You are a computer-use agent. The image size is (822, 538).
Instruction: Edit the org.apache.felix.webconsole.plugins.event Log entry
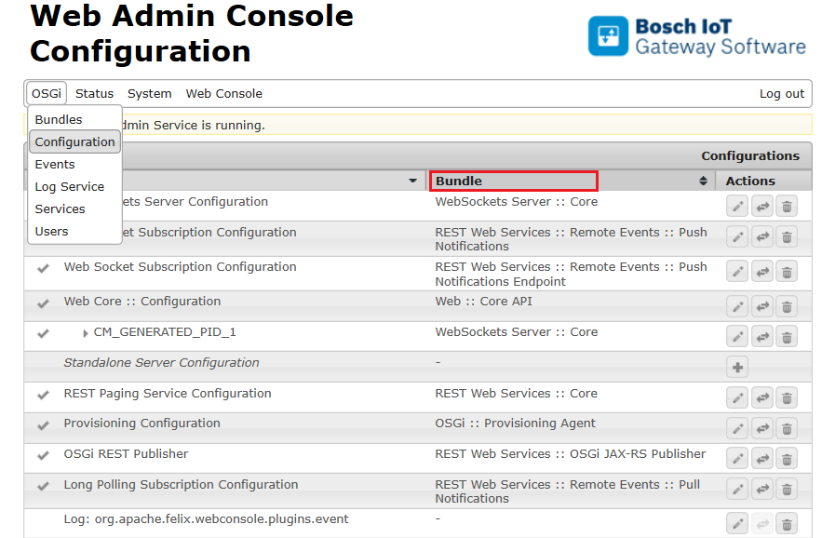click(736, 523)
